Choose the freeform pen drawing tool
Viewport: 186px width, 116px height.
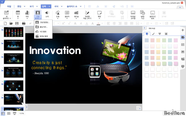coord(87,13)
